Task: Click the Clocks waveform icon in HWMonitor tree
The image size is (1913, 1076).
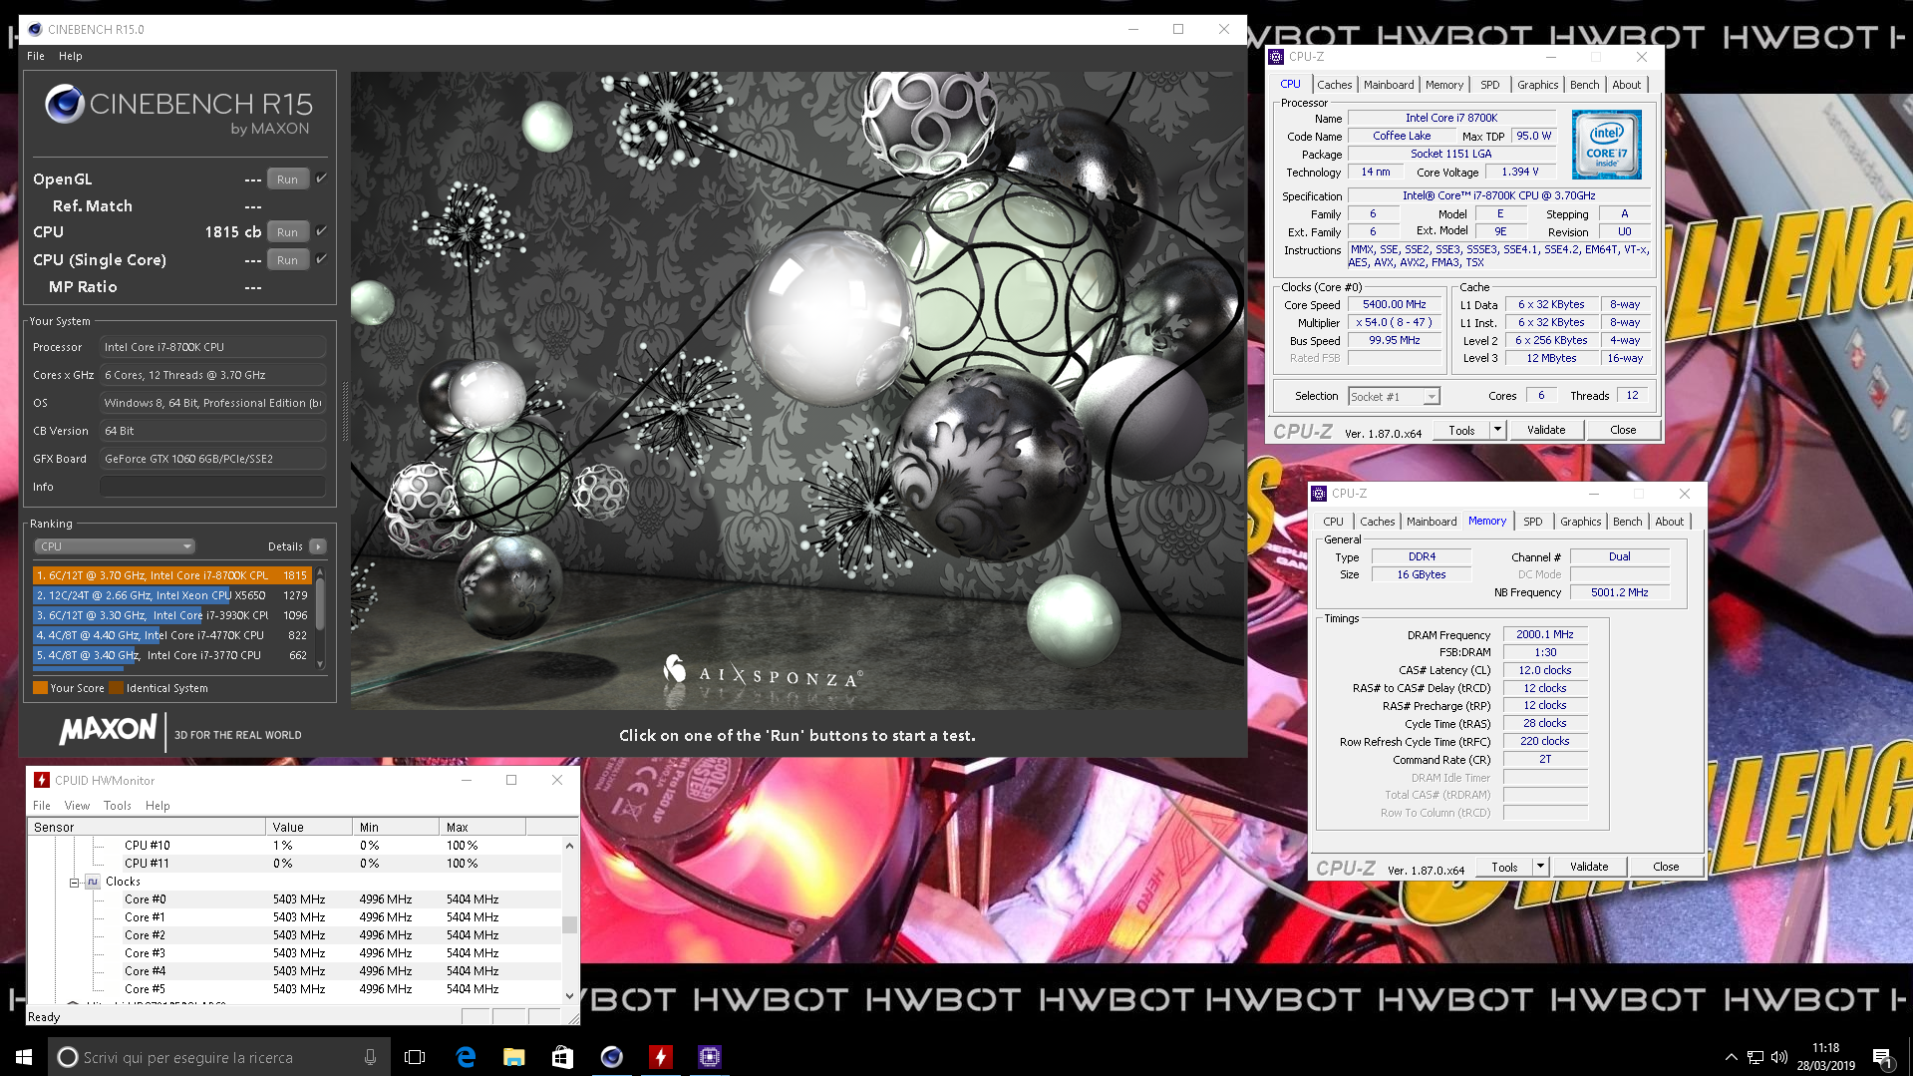Action: click(x=93, y=882)
